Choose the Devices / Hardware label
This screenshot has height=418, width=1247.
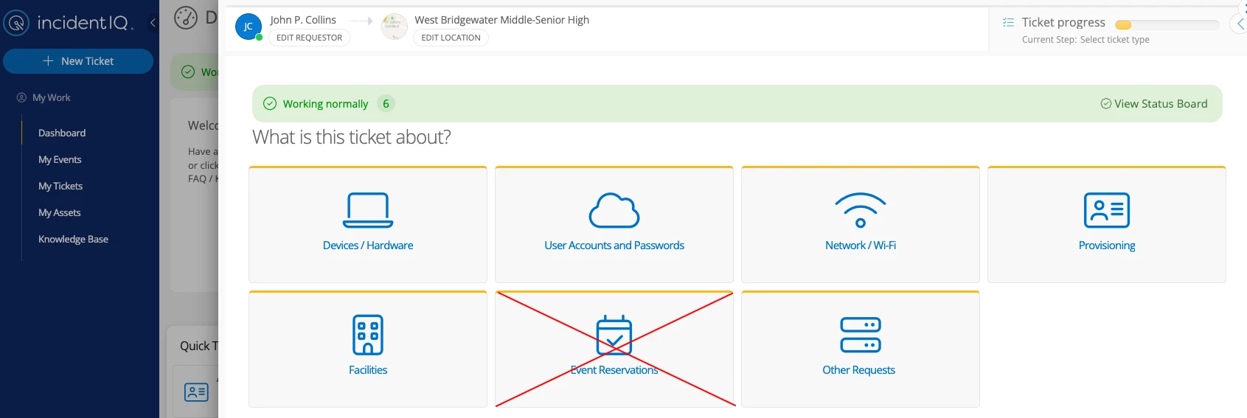(368, 245)
